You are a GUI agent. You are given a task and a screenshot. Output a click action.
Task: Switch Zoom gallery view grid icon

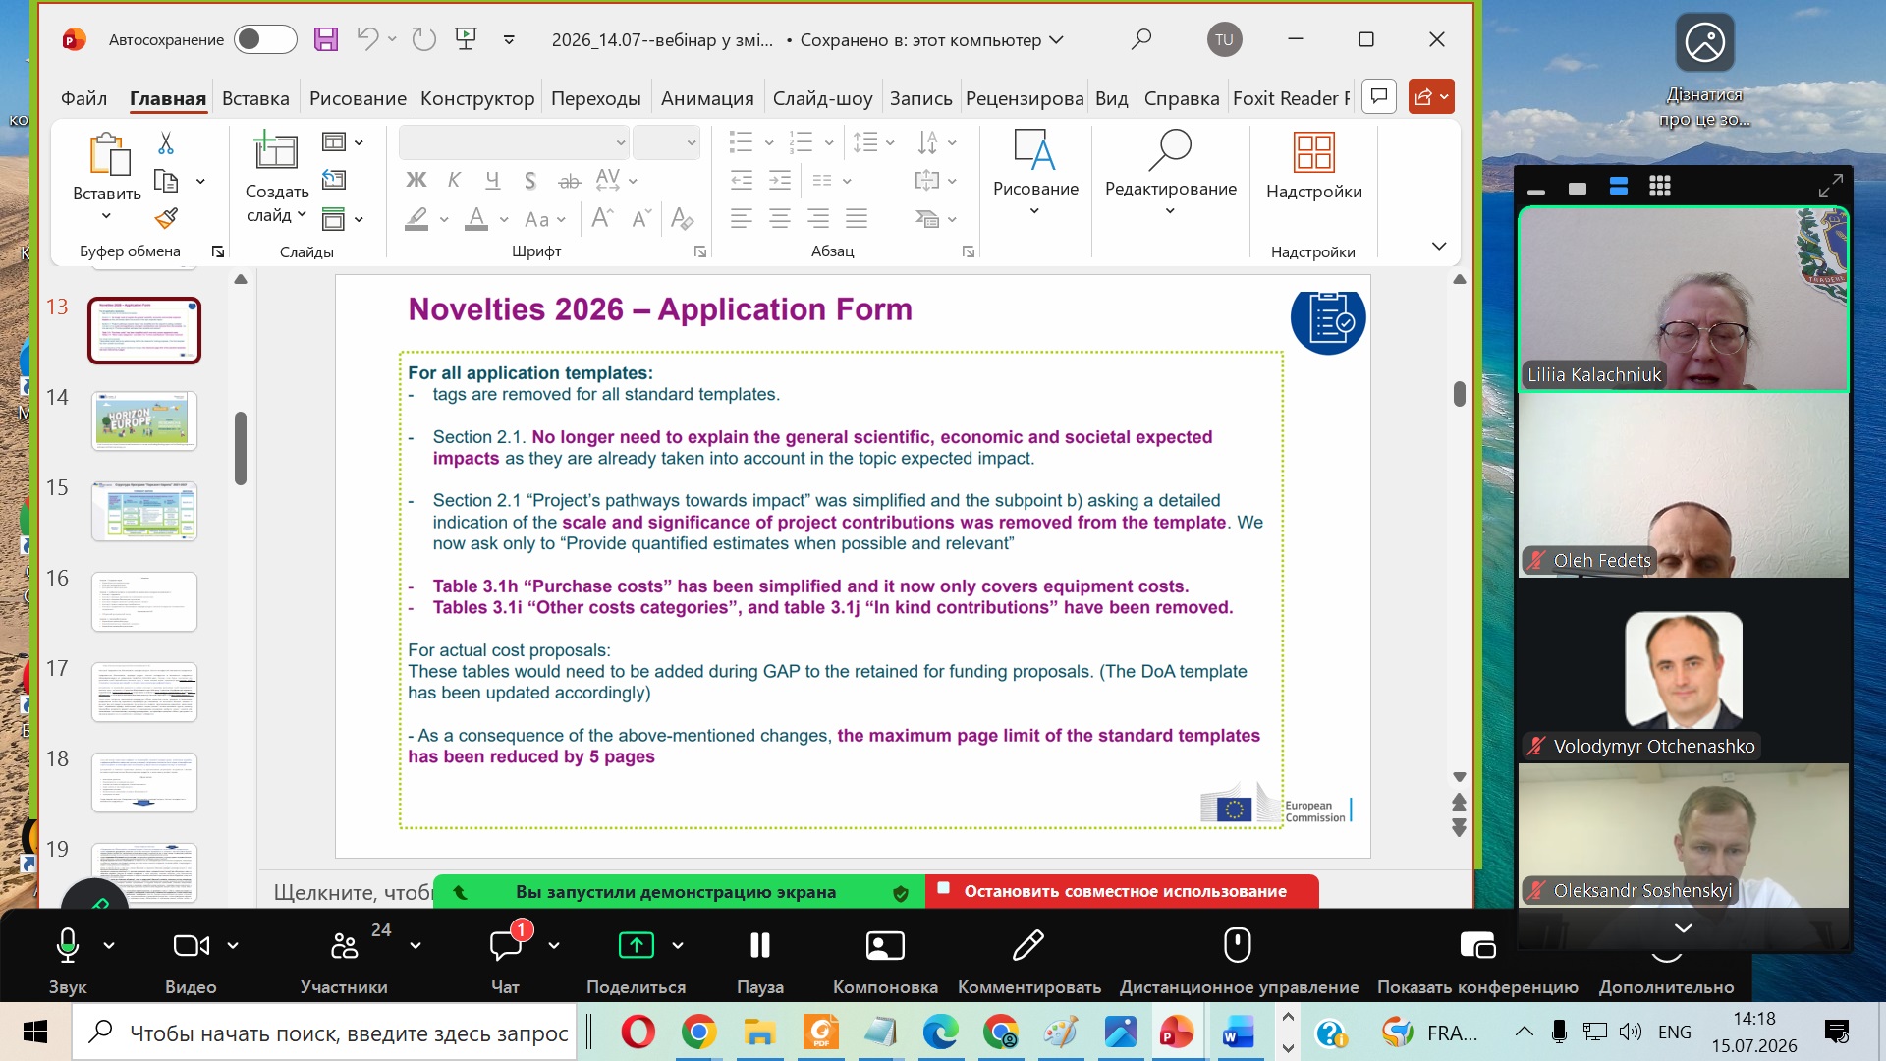tap(1660, 187)
